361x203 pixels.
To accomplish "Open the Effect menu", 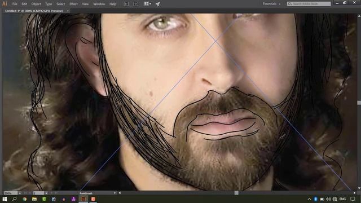I will coord(73,4).
